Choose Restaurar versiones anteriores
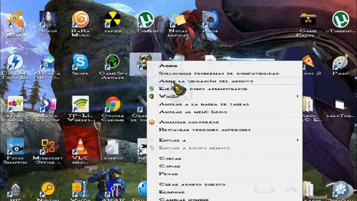 click(205, 130)
